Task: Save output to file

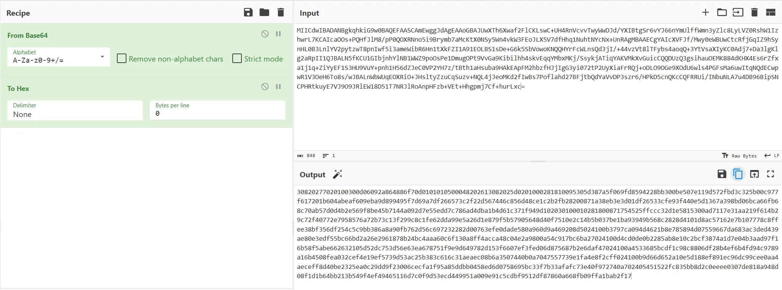Action: coord(722,174)
